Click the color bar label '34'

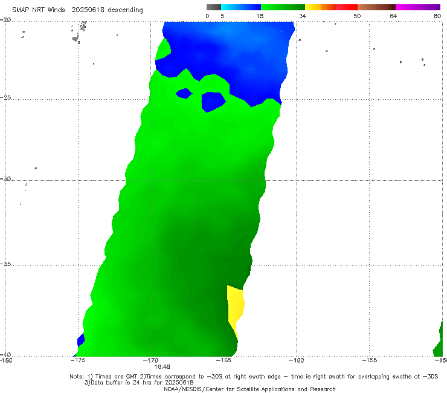[x=303, y=16]
